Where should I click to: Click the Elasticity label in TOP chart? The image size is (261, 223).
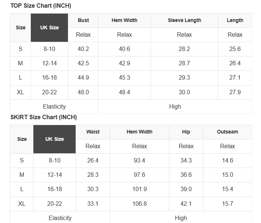click(54, 106)
